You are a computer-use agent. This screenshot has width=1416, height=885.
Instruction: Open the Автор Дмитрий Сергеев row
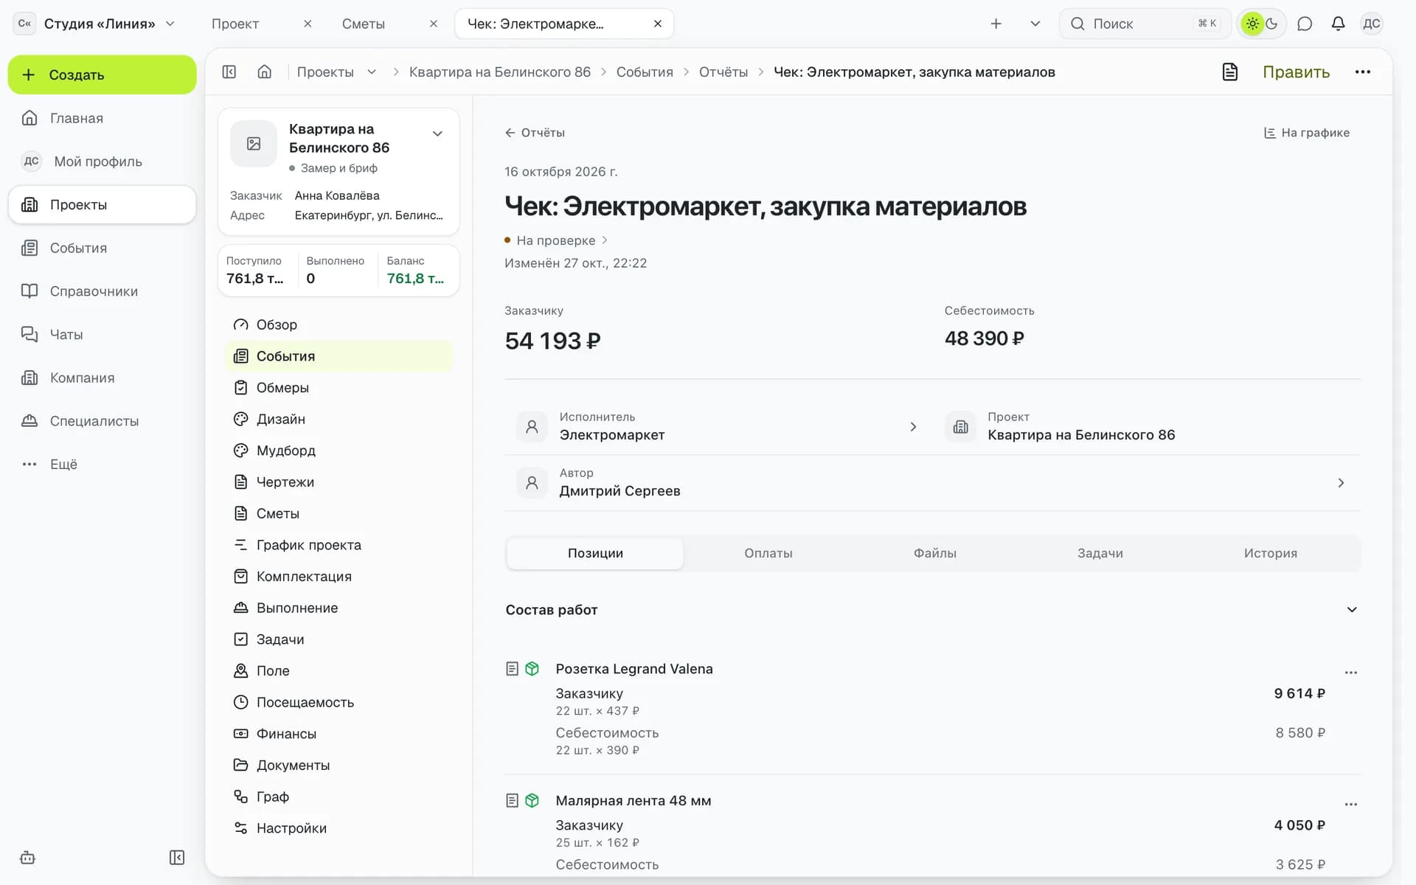click(x=933, y=482)
